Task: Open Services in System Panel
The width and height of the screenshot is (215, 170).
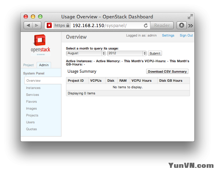Action: pos(33,95)
